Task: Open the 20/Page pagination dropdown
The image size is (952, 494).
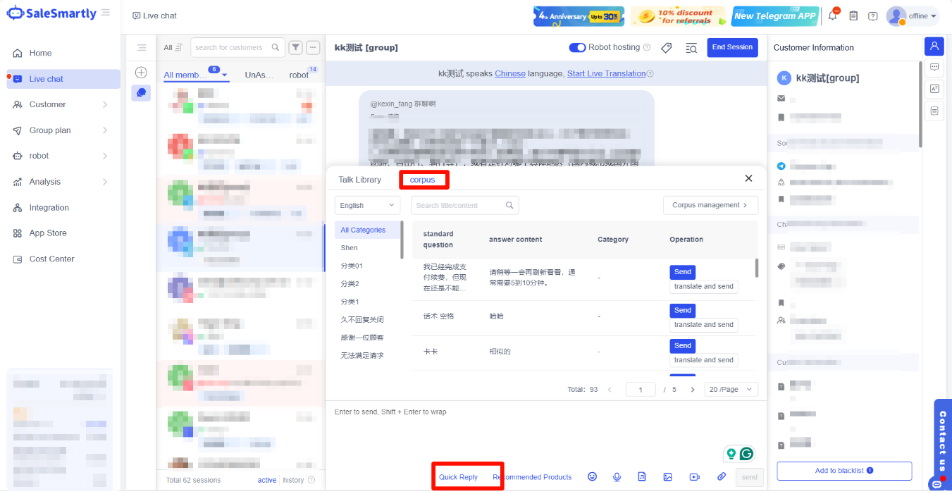Action: click(x=731, y=390)
